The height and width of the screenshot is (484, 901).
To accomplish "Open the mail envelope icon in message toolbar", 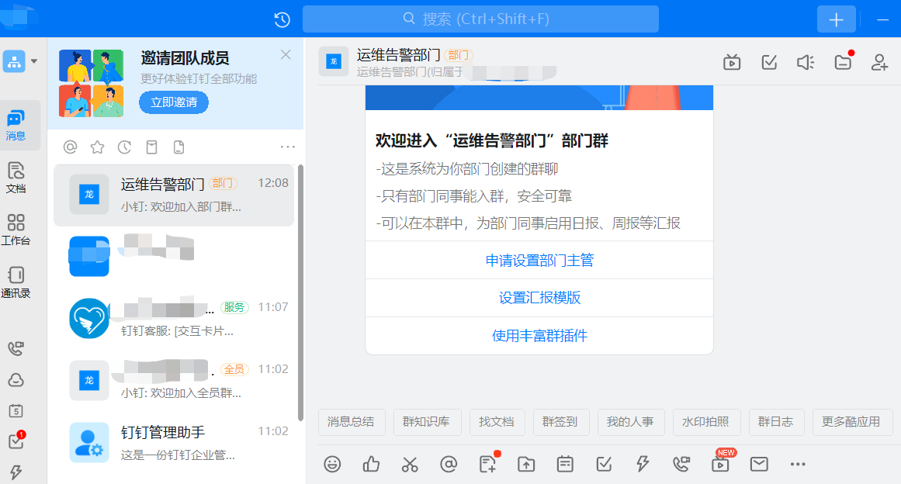I will tap(759, 464).
